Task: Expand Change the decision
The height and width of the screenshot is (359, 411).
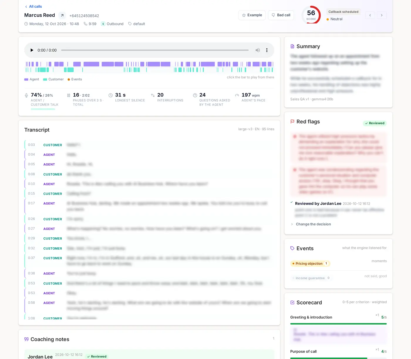Action: 311,224
